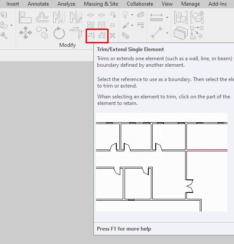Select the Demolish hammer tool
The height and width of the screenshot is (244, 234).
[4, 36]
